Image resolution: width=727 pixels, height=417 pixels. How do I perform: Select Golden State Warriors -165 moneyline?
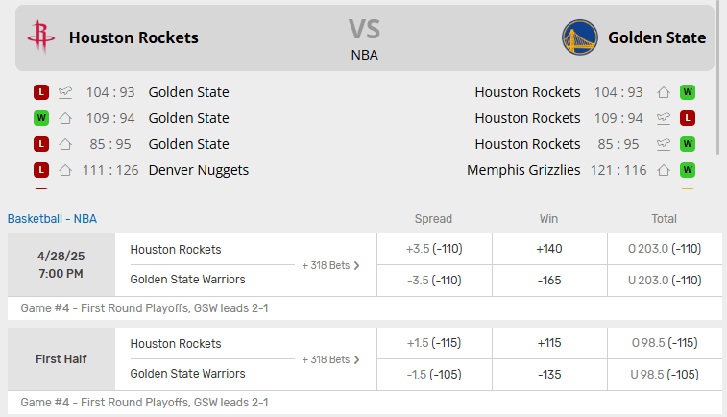[x=549, y=281]
